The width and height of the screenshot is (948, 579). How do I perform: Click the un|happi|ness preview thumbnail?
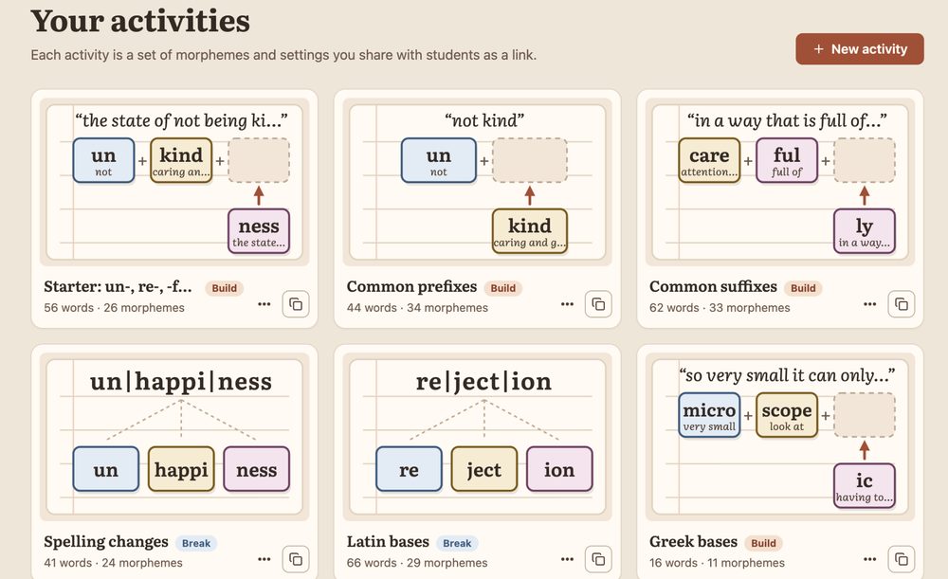(174, 437)
